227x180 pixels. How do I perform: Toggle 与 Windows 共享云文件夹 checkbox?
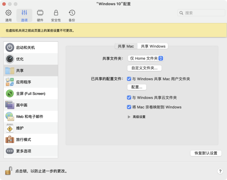click(x=129, y=98)
